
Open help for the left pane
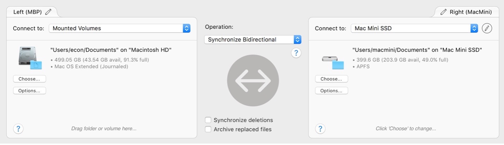18,128
